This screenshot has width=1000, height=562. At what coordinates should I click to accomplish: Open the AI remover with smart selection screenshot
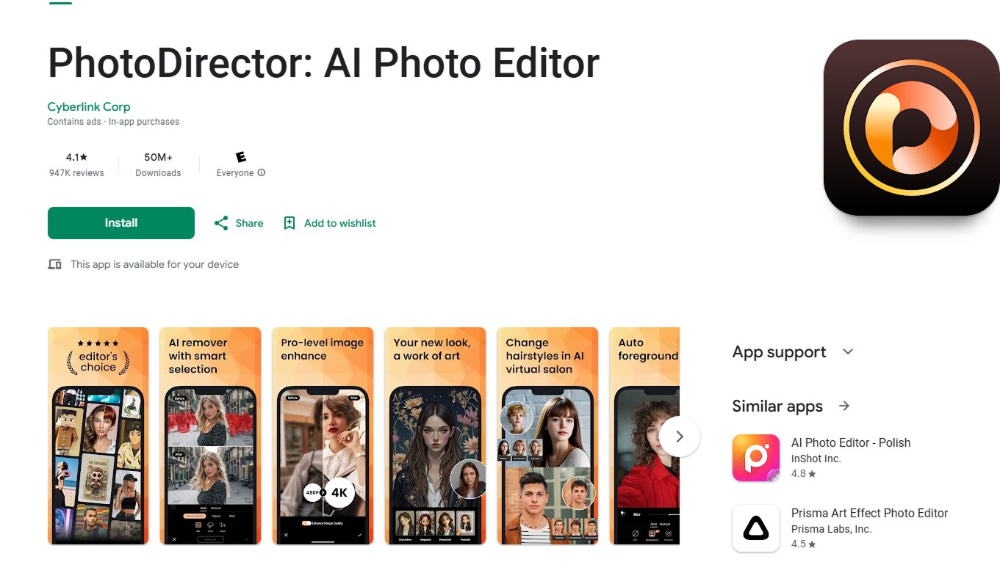pos(210,436)
